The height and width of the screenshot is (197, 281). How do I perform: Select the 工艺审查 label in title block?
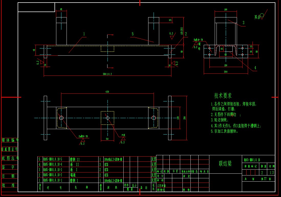coord(161,185)
